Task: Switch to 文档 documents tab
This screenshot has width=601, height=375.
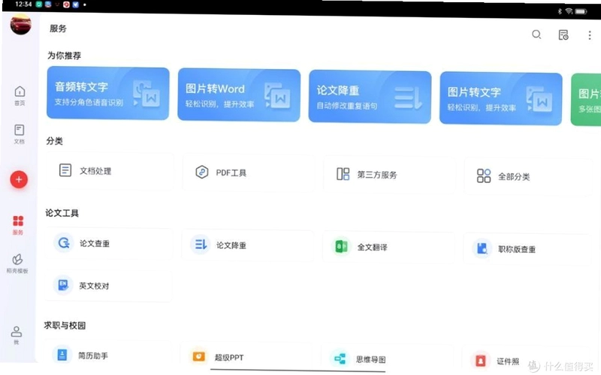Action: [x=20, y=134]
